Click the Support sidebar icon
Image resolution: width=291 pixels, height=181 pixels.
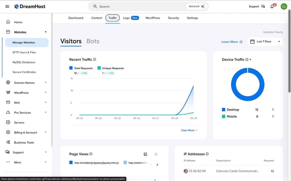tap(8, 152)
